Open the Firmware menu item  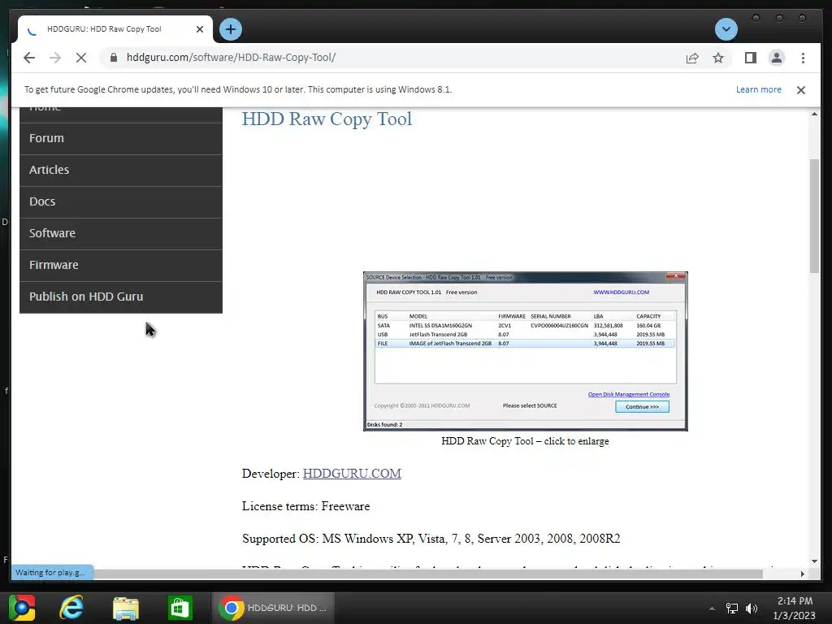coord(121,266)
